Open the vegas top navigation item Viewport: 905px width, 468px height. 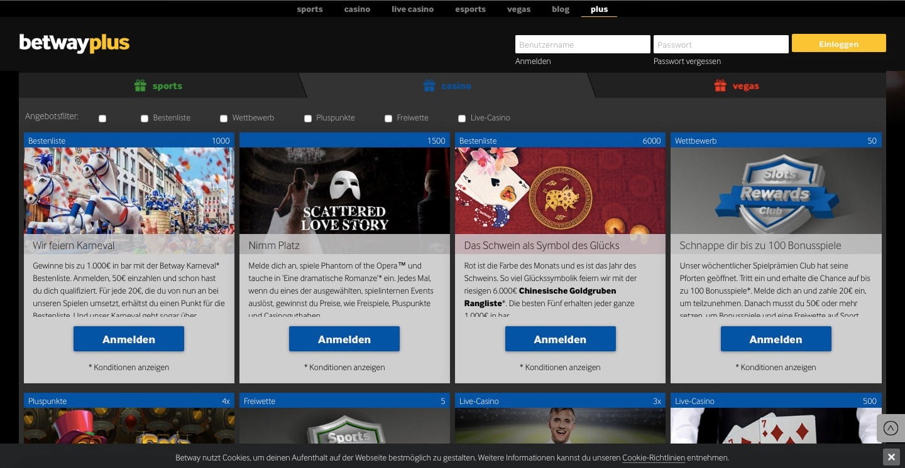pyautogui.click(x=519, y=9)
